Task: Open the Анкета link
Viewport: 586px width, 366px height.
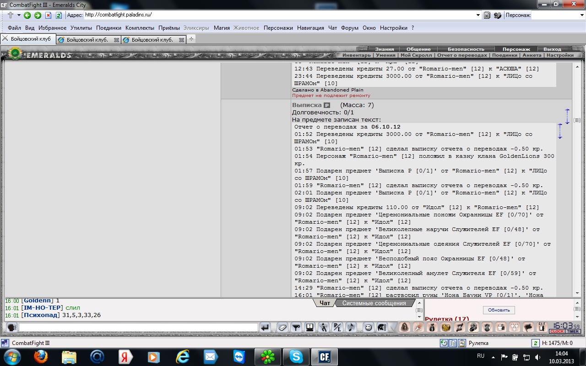Action: (531, 55)
